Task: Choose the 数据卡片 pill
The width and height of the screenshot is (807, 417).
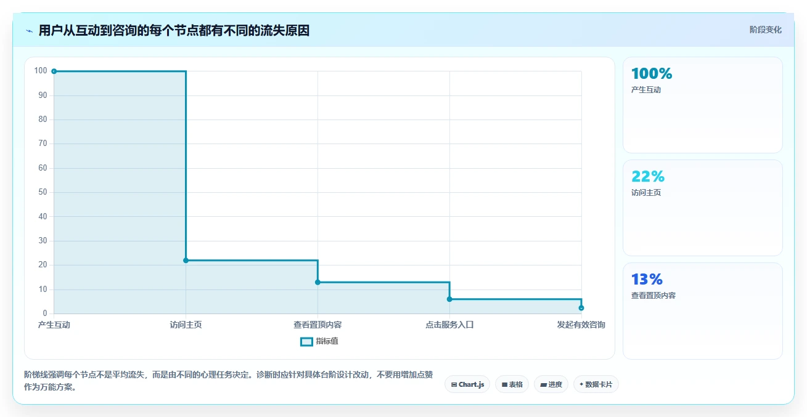Action: (596, 384)
